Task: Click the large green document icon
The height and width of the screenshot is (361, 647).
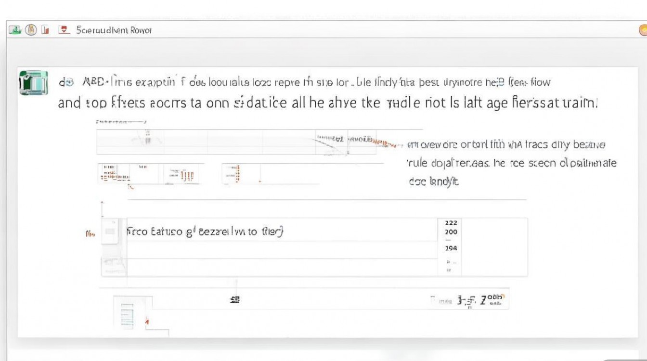Action: coord(33,83)
